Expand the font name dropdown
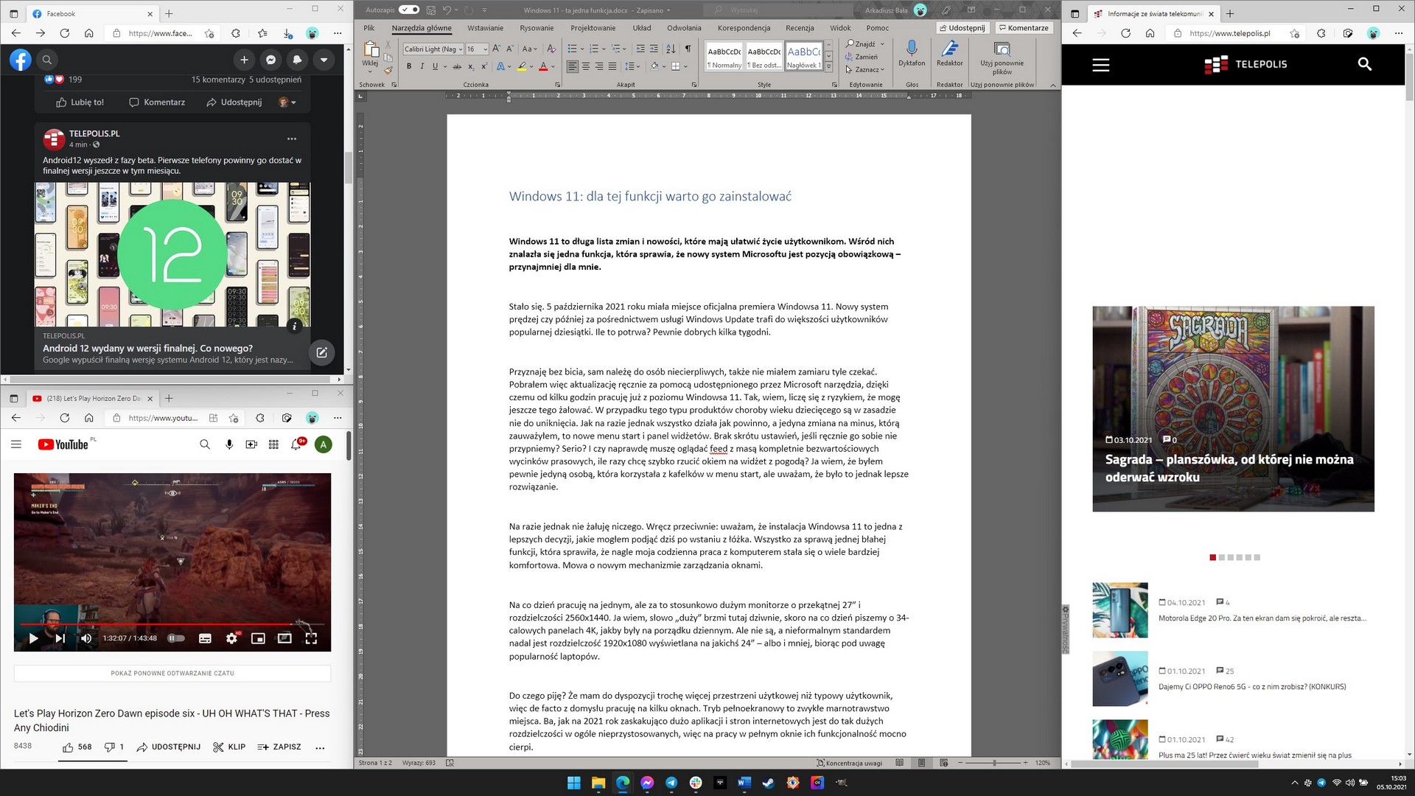Image resolution: width=1415 pixels, height=796 pixels. tap(461, 49)
